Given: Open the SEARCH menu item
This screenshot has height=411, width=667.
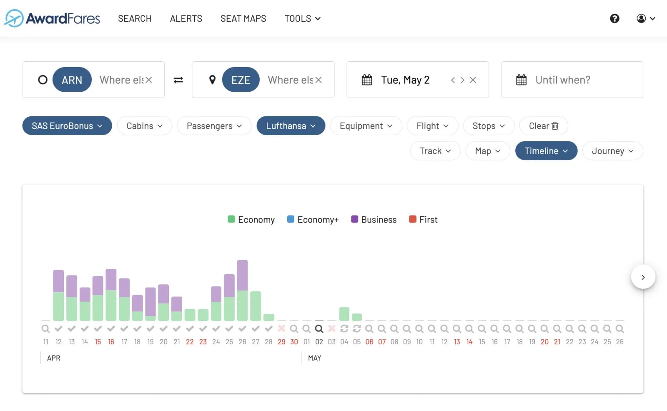Looking at the screenshot, I should (135, 18).
